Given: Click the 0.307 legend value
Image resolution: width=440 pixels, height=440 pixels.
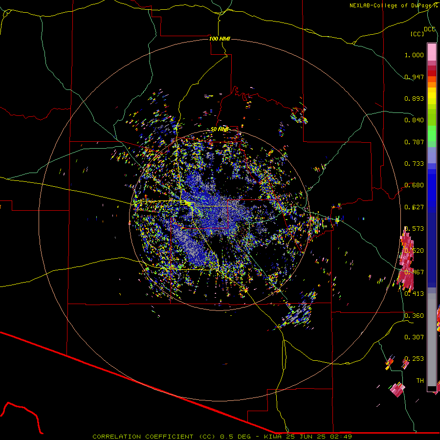Looking at the screenshot, I should tap(414, 337).
